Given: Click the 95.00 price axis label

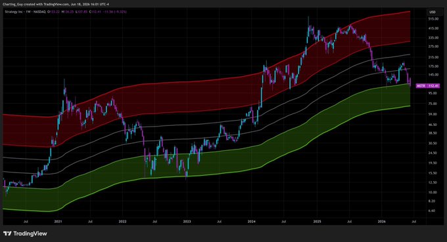Looking at the screenshot, I should [432, 93].
